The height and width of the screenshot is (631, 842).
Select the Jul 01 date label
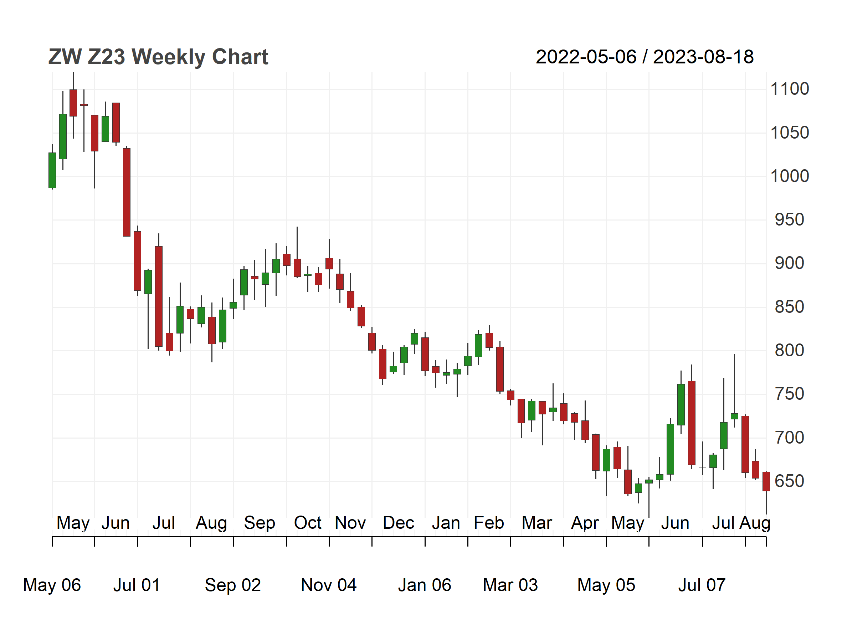click(x=137, y=585)
